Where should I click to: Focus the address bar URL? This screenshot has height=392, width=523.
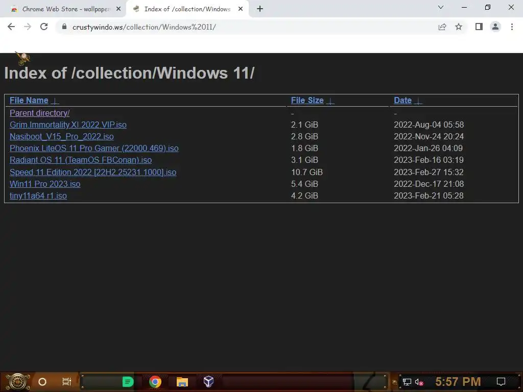pos(144,27)
